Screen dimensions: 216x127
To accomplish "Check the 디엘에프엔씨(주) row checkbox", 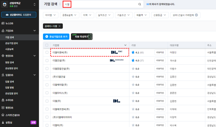I will [47, 109].
